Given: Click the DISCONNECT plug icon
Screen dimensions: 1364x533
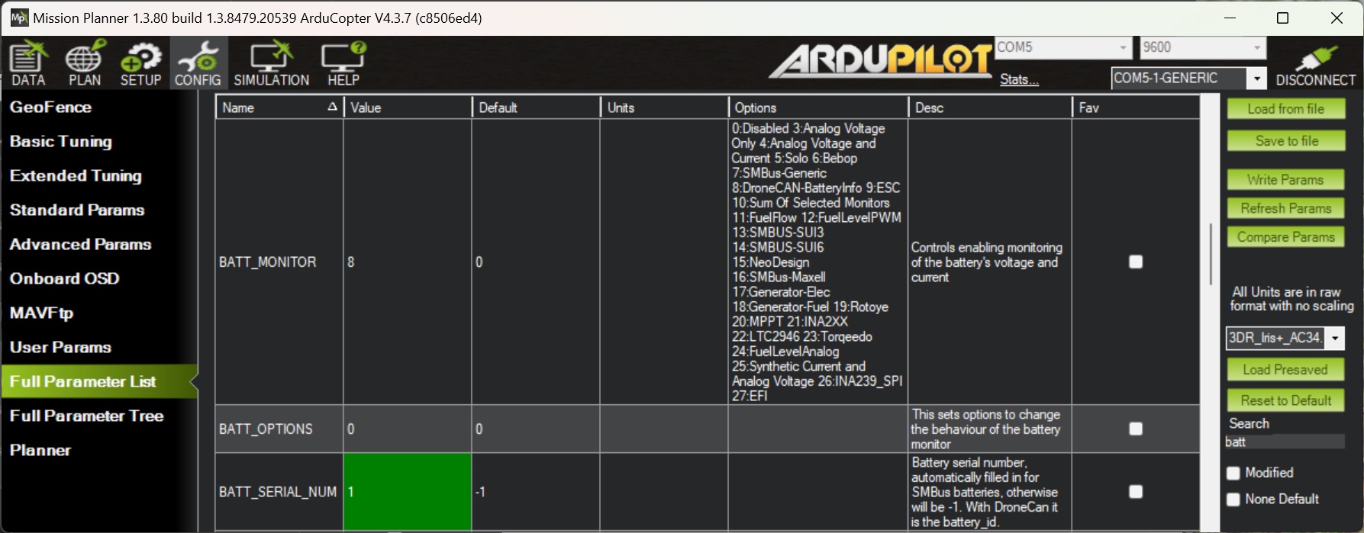Looking at the screenshot, I should pyautogui.click(x=1316, y=64).
